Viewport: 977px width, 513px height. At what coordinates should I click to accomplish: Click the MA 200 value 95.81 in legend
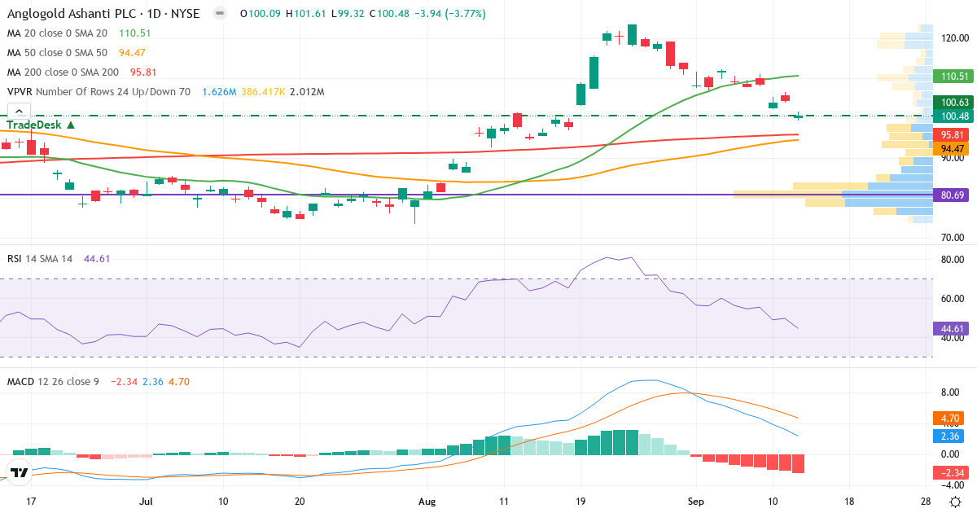[144, 72]
